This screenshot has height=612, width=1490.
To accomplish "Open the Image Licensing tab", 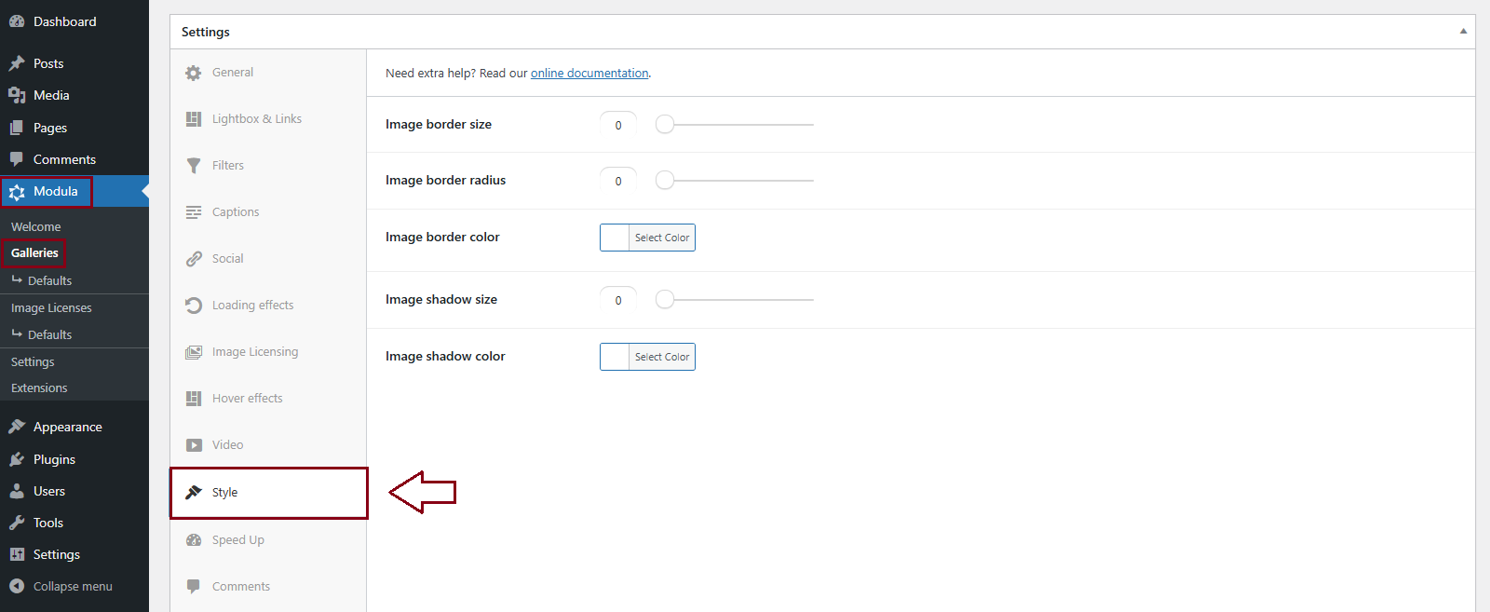I will (x=254, y=352).
